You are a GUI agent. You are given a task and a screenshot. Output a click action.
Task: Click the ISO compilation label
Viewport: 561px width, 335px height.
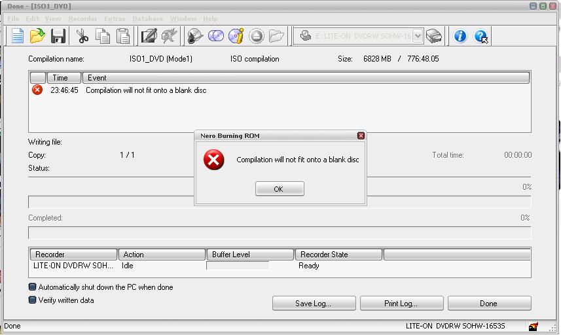pyautogui.click(x=255, y=59)
